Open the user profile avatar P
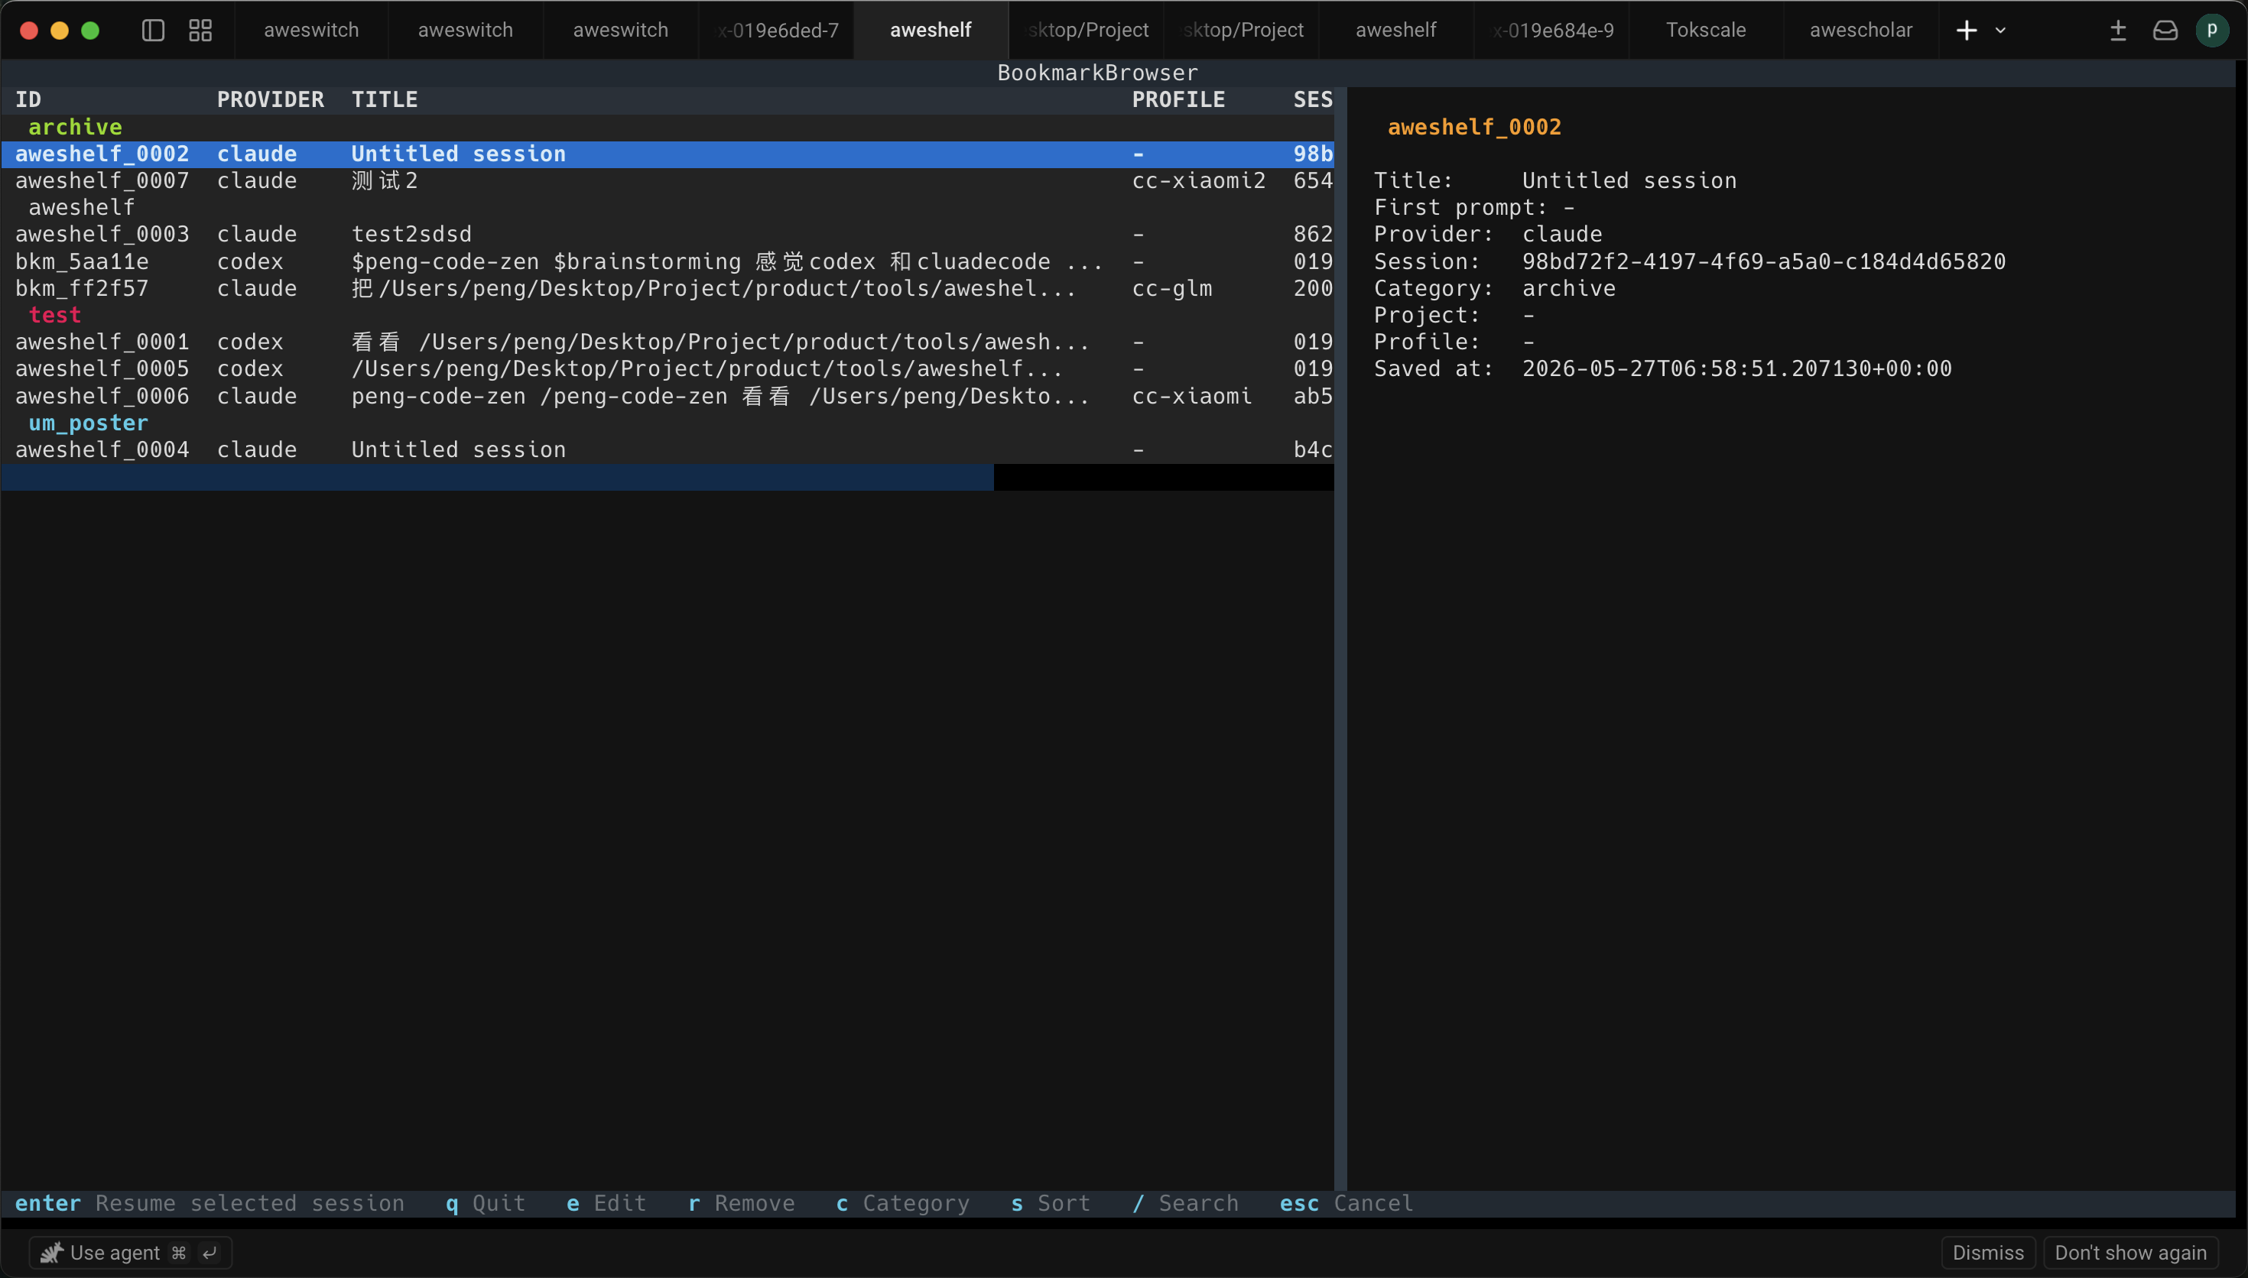The width and height of the screenshot is (2248, 1278). pyautogui.click(x=2212, y=30)
